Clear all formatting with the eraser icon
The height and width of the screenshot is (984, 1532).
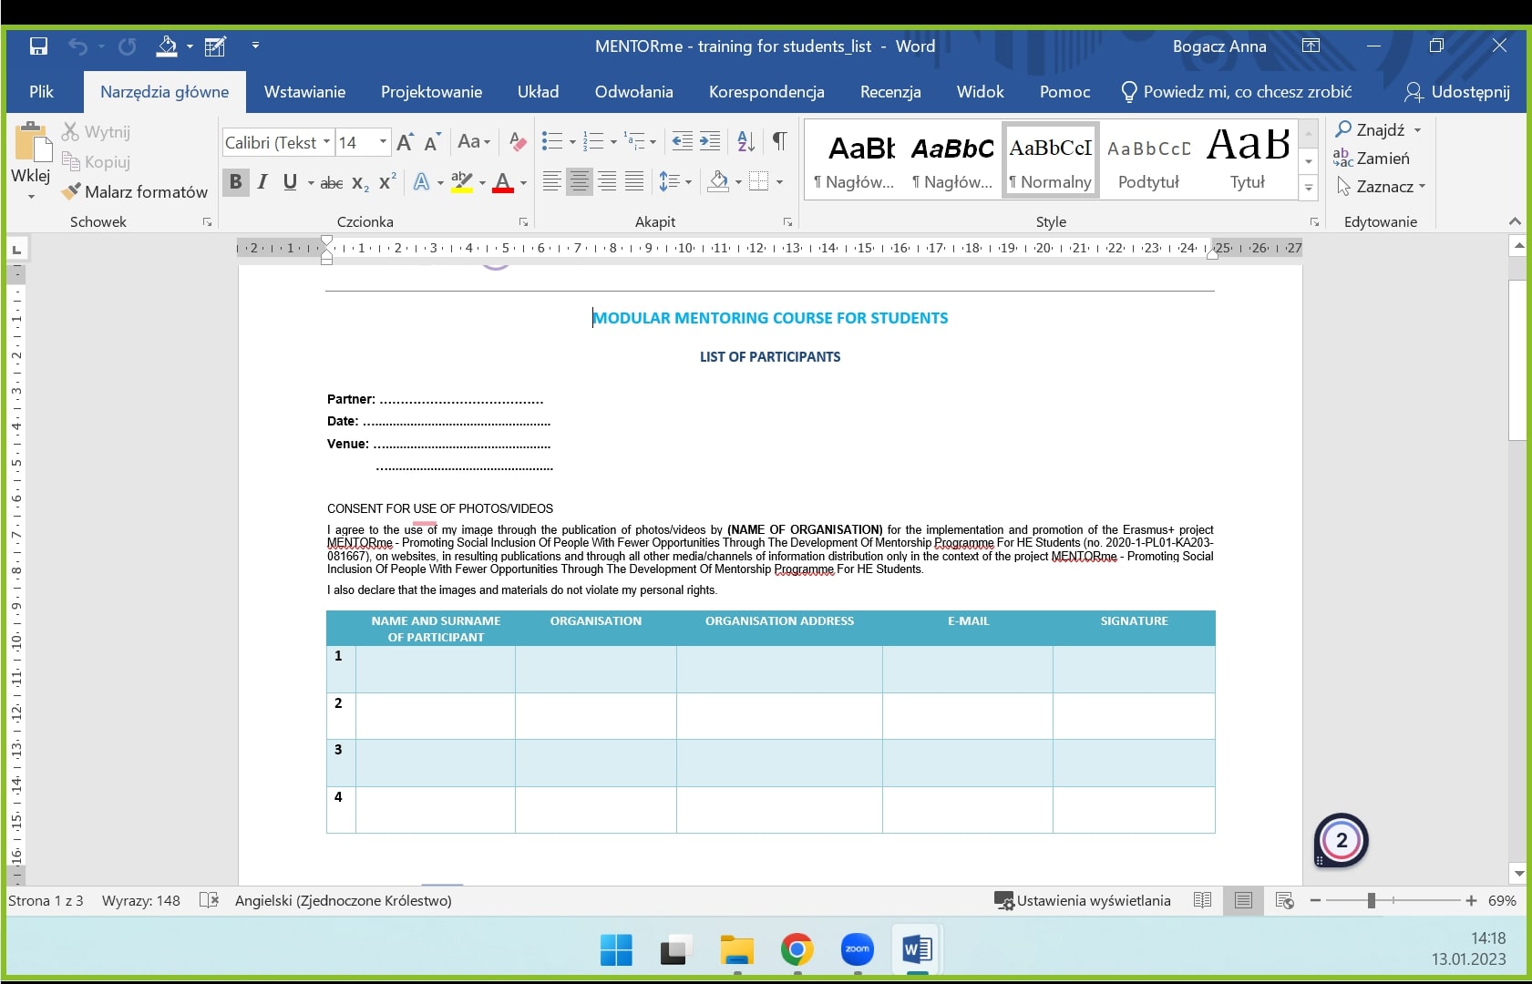[518, 142]
